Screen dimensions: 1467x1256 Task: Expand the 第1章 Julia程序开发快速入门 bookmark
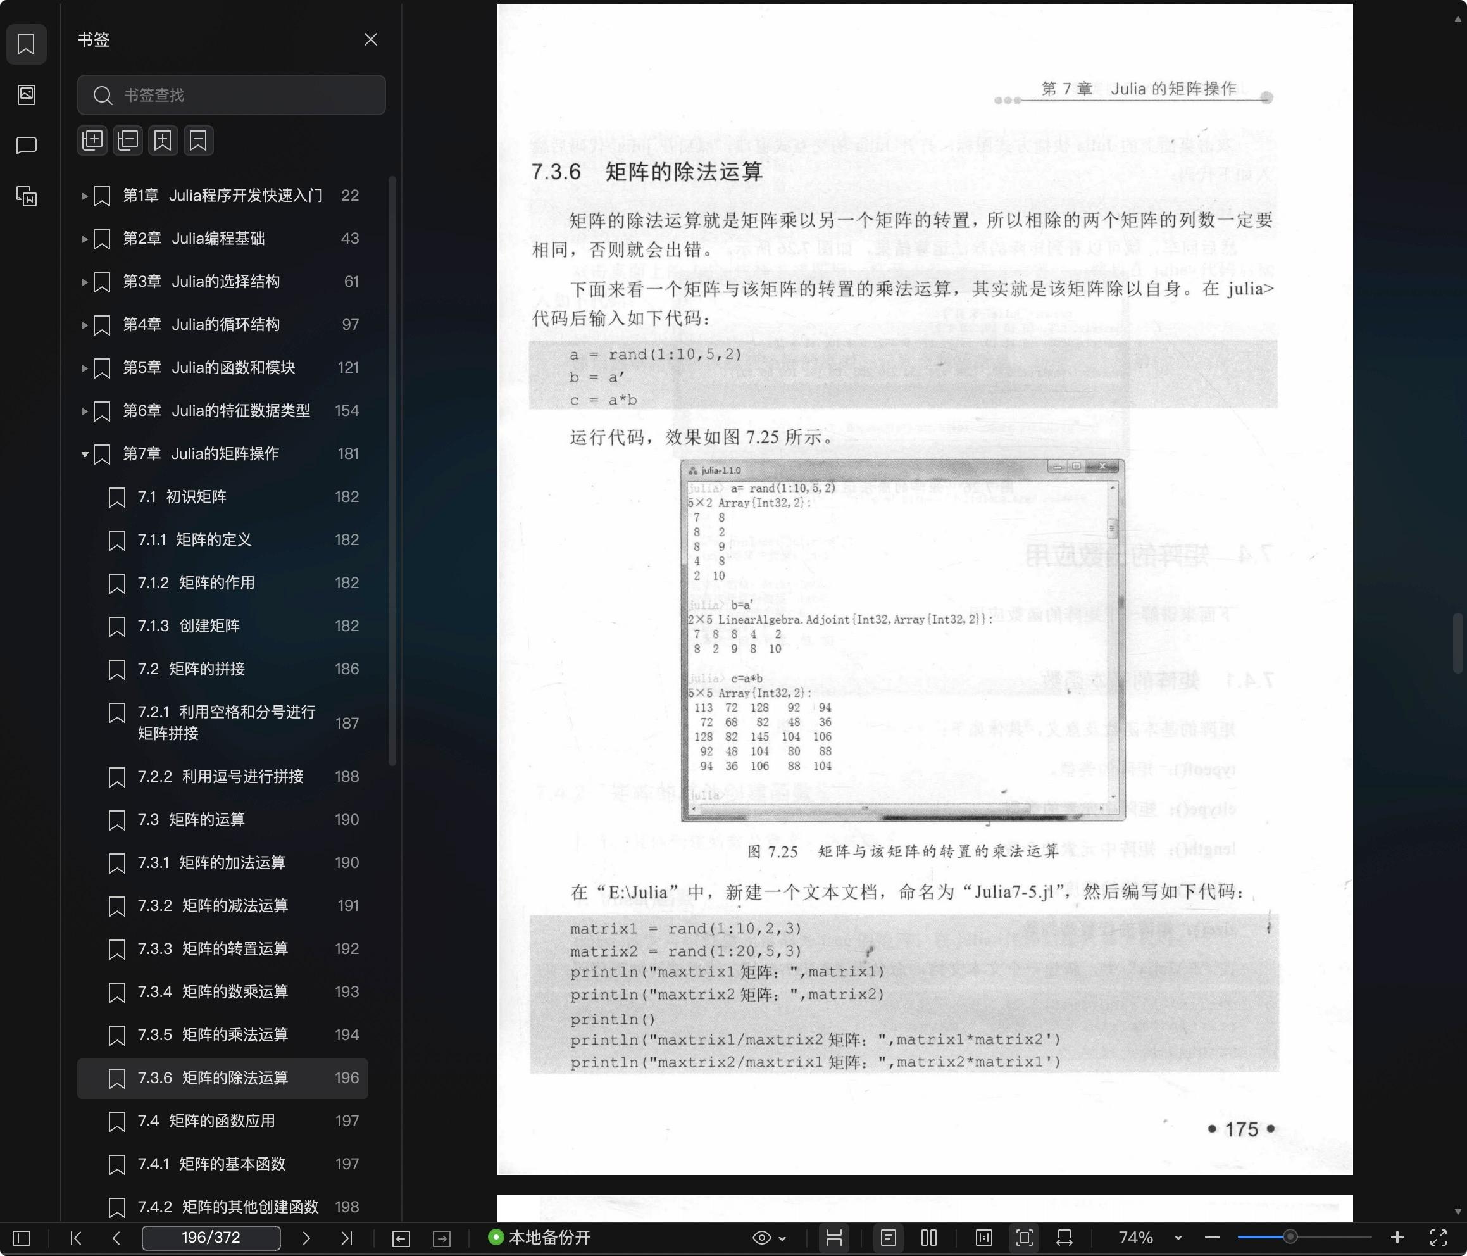(x=84, y=196)
